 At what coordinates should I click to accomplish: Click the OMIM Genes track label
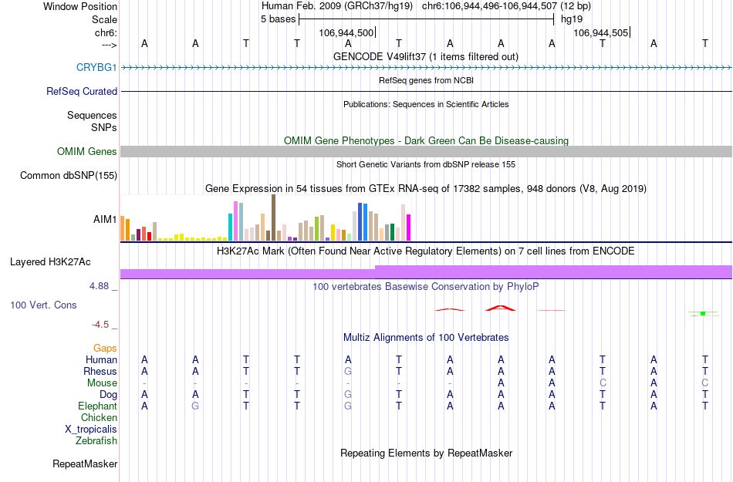pos(86,151)
